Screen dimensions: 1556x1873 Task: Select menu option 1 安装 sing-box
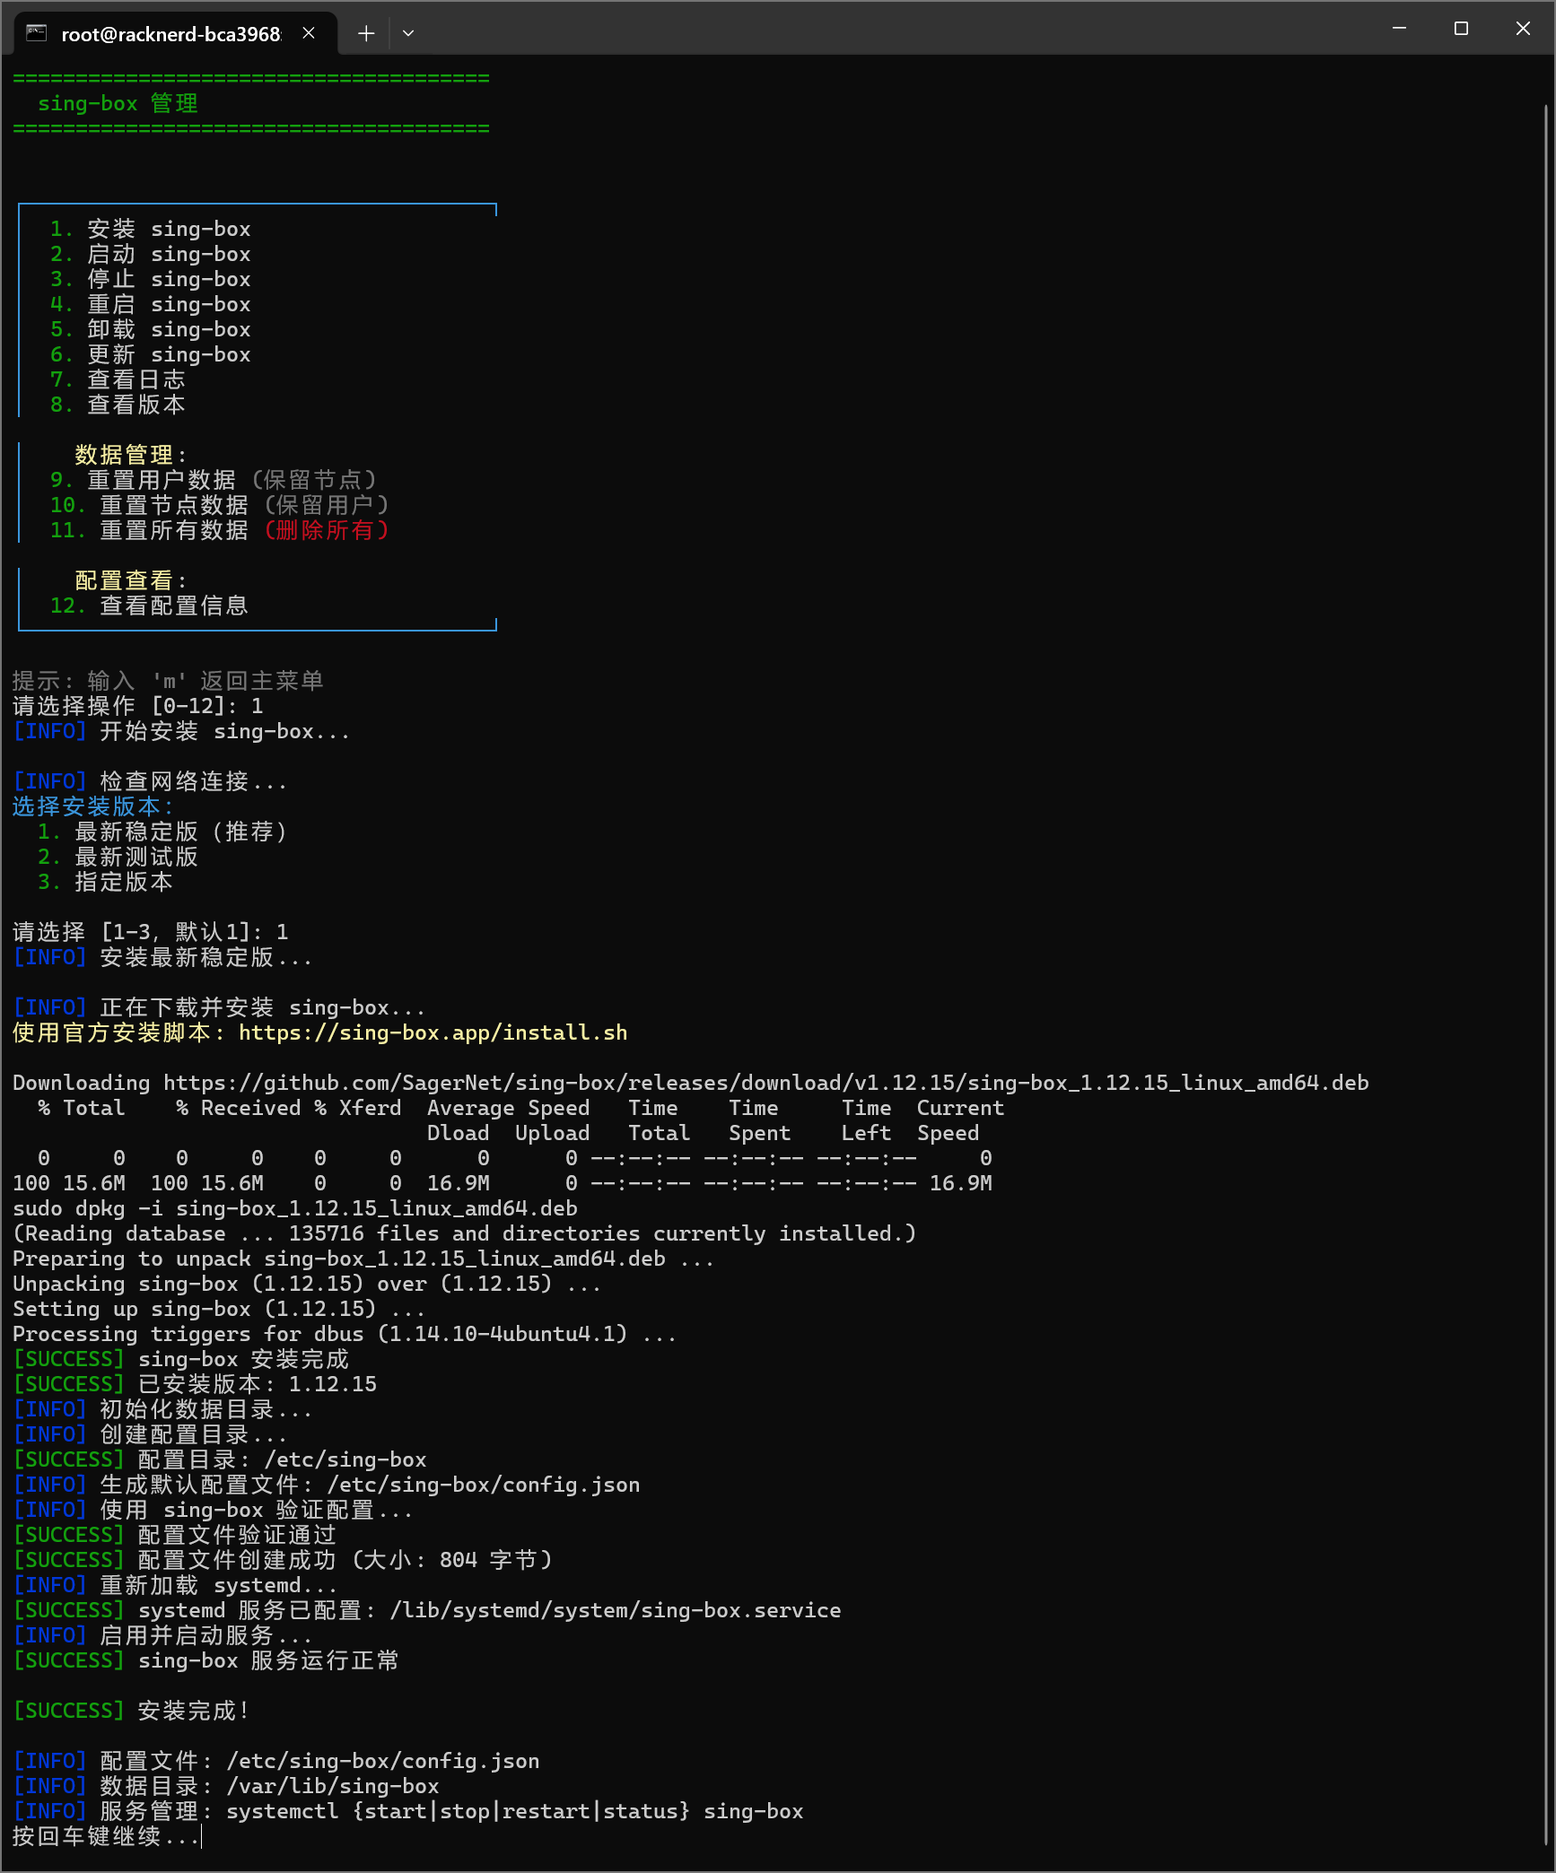point(150,229)
